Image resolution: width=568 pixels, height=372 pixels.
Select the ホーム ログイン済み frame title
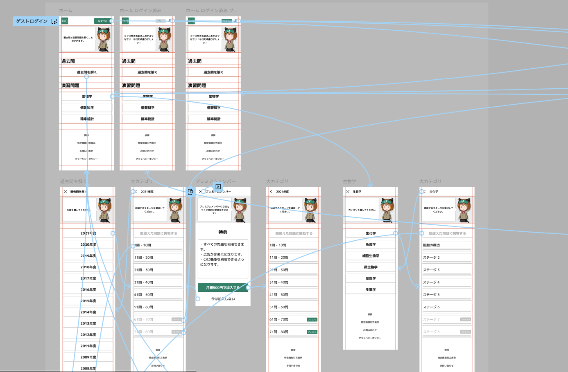140,10
